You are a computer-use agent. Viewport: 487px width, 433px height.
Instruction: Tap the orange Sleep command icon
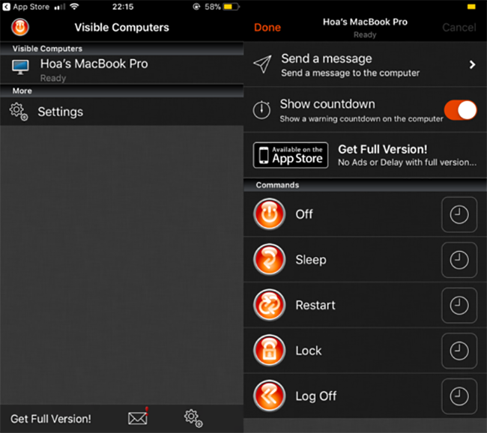tap(269, 260)
